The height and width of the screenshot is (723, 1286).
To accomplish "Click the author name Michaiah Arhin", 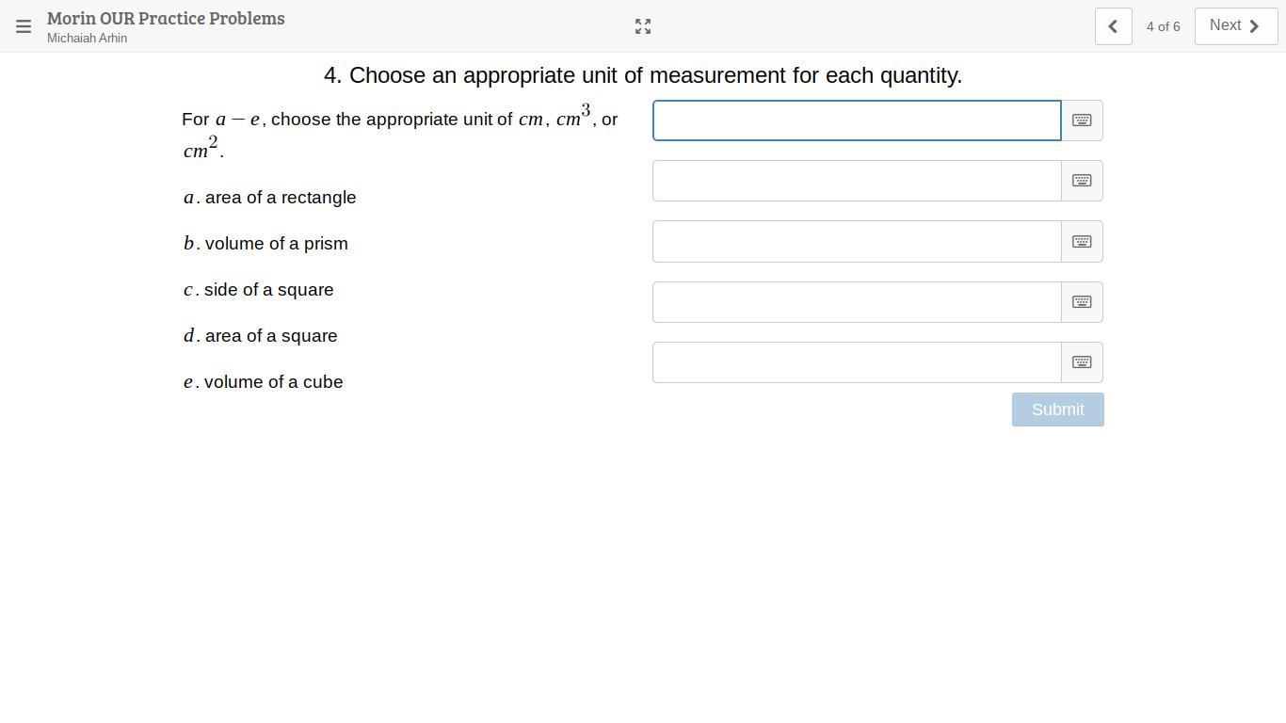I will click(87, 38).
